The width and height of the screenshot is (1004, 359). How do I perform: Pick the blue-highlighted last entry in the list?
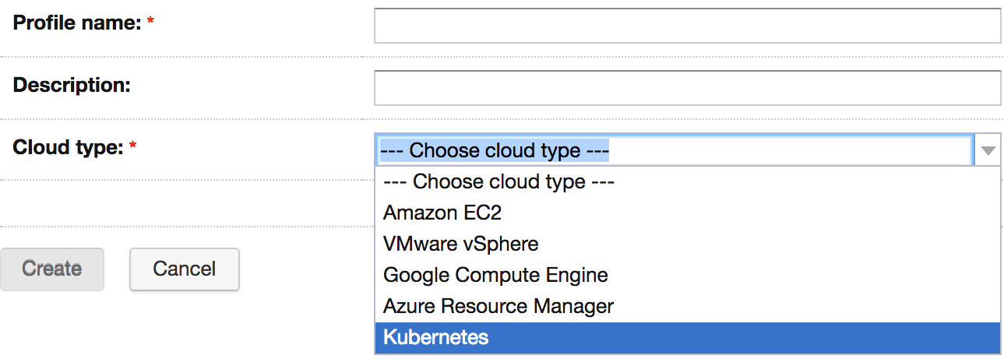click(687, 337)
